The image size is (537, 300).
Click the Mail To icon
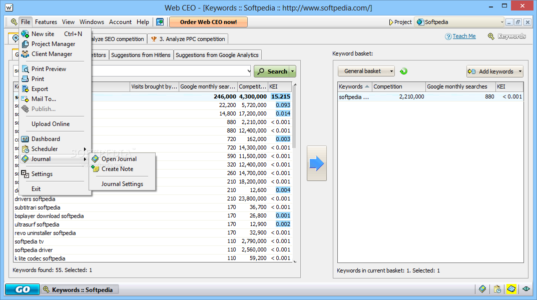(25, 99)
